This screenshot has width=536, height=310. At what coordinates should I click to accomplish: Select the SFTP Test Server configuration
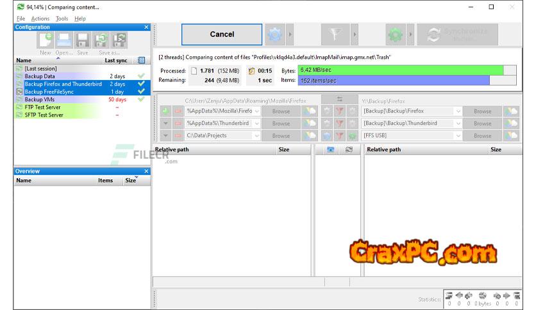[82, 115]
